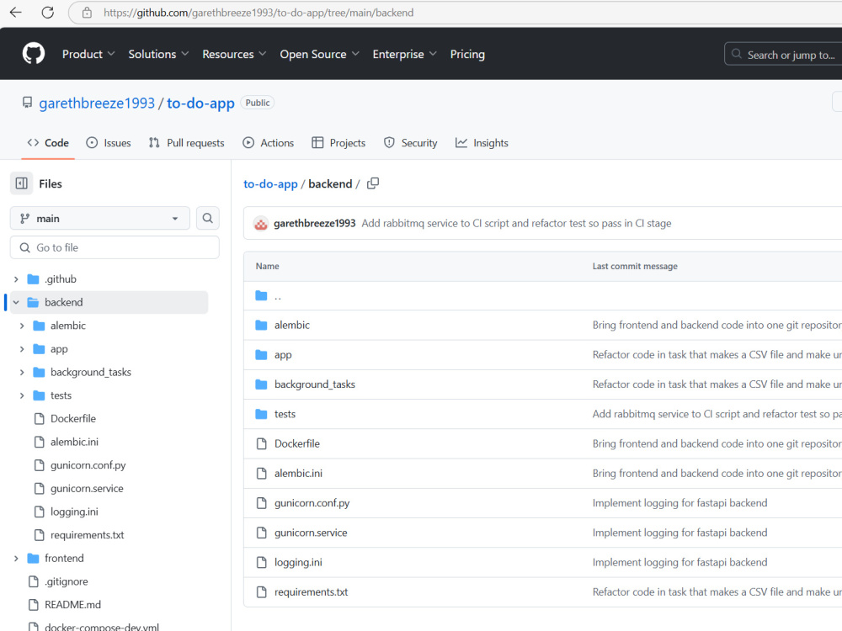Select Dockerfile in sidebar tree
This screenshot has height=631, width=842.
(x=73, y=418)
